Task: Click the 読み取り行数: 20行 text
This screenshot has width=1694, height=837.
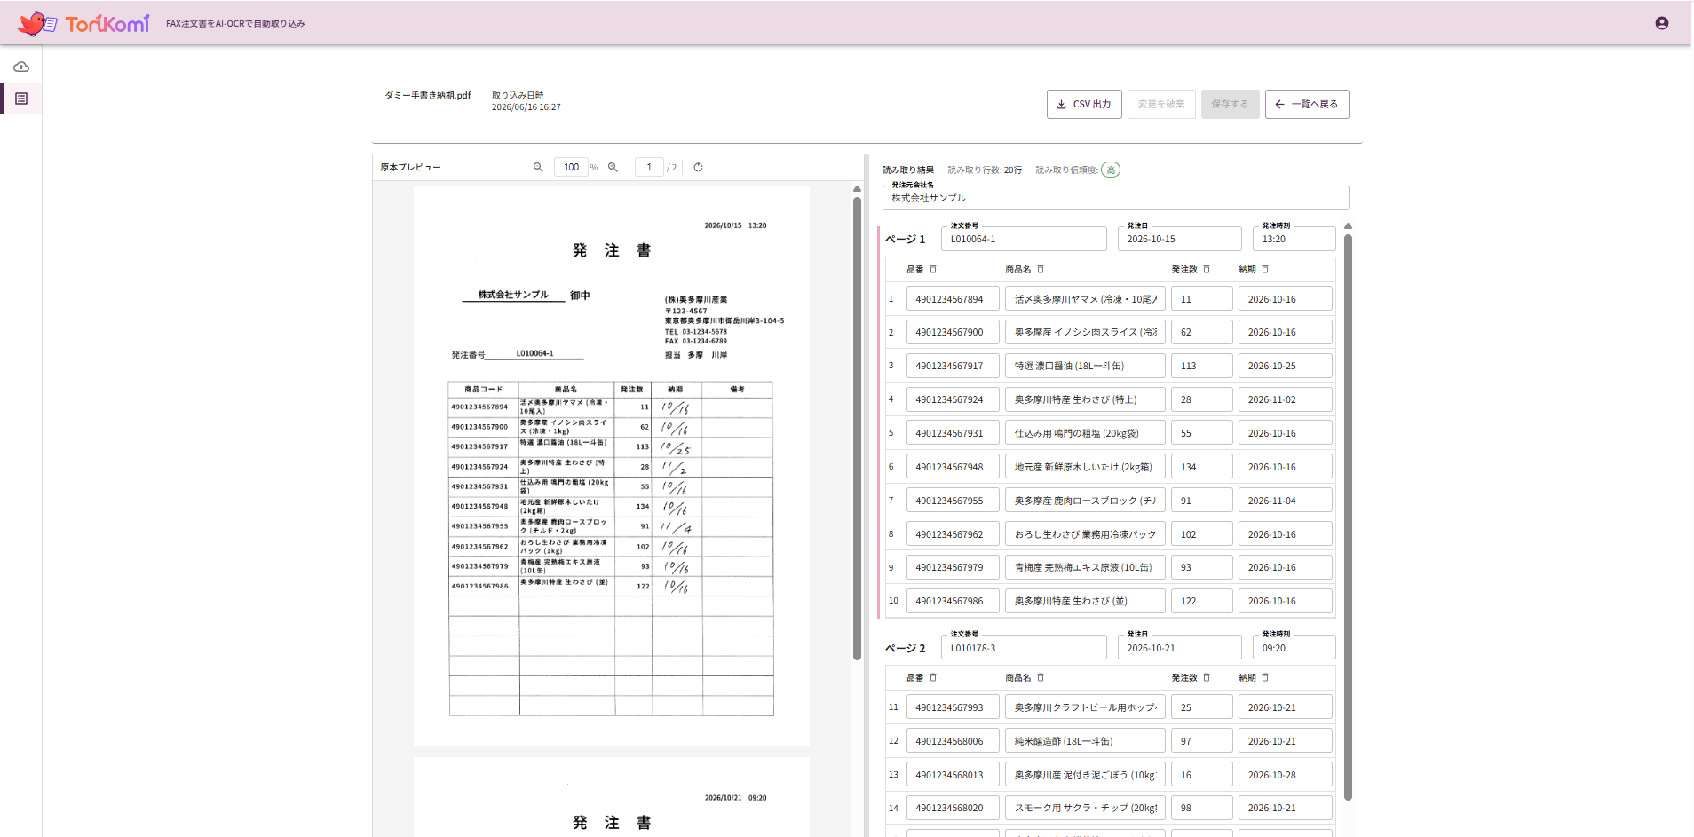Action: [985, 170]
